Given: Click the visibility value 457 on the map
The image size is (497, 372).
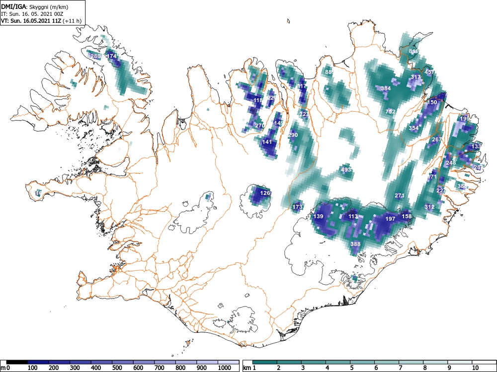Looking at the screenshot, I should [429, 72].
